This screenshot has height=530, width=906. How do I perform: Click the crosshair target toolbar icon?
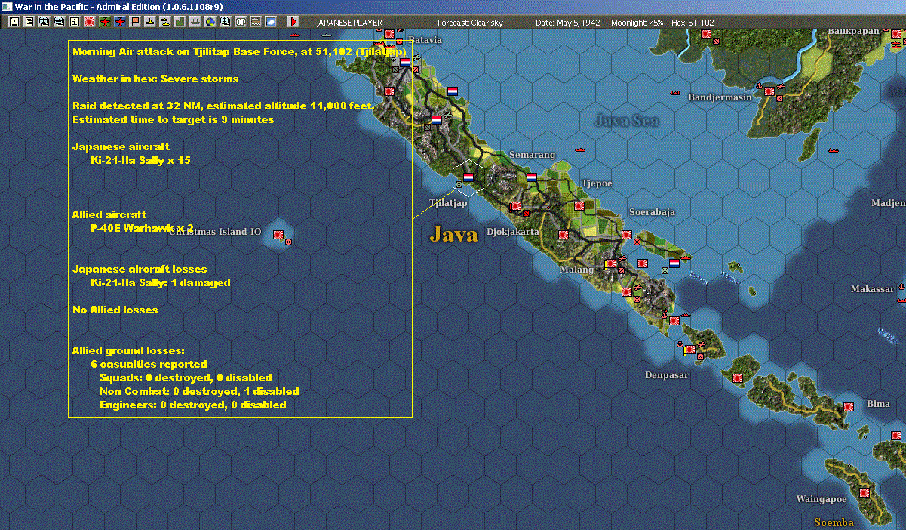pos(226,23)
